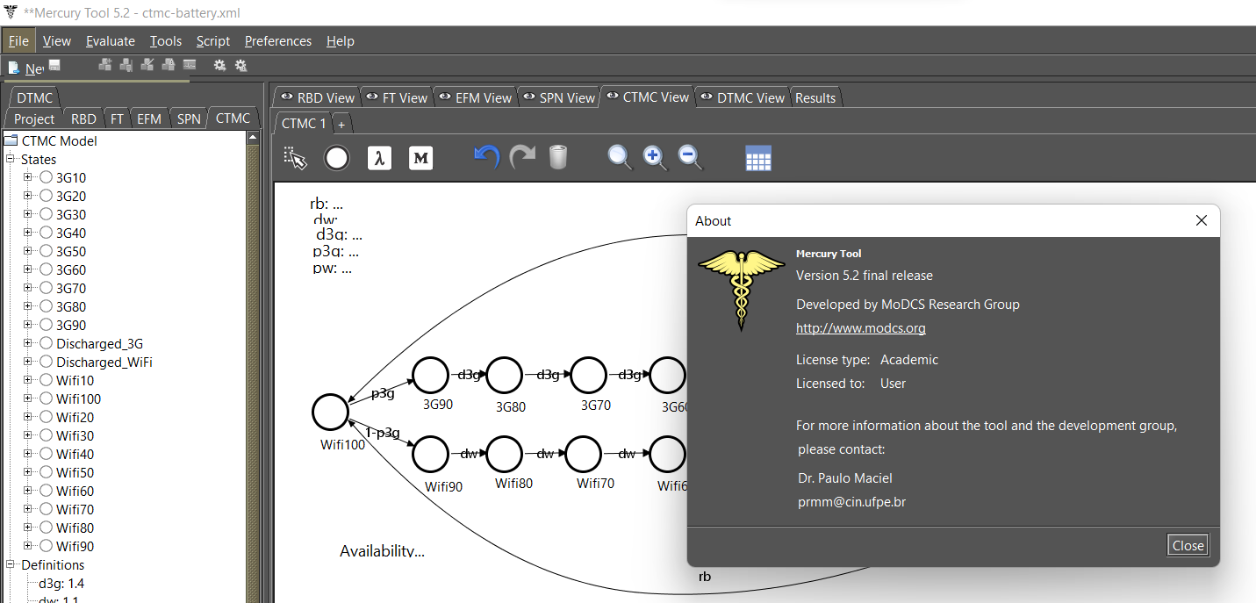Open the File menu
The width and height of the screenshot is (1256, 603).
18,40
